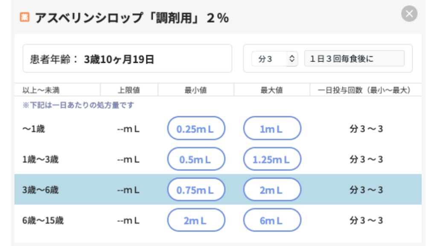Choose 1.25mL maximum for 1歳〜3歳

pyautogui.click(x=272, y=159)
